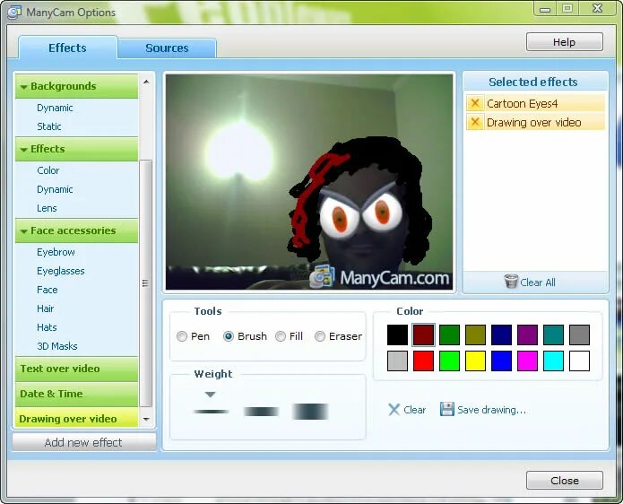Select the Fill tool radio button

[281, 336]
